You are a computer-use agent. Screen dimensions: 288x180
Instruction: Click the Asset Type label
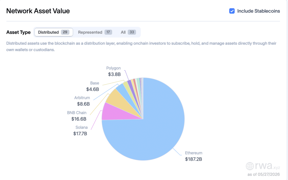[x=18, y=32]
